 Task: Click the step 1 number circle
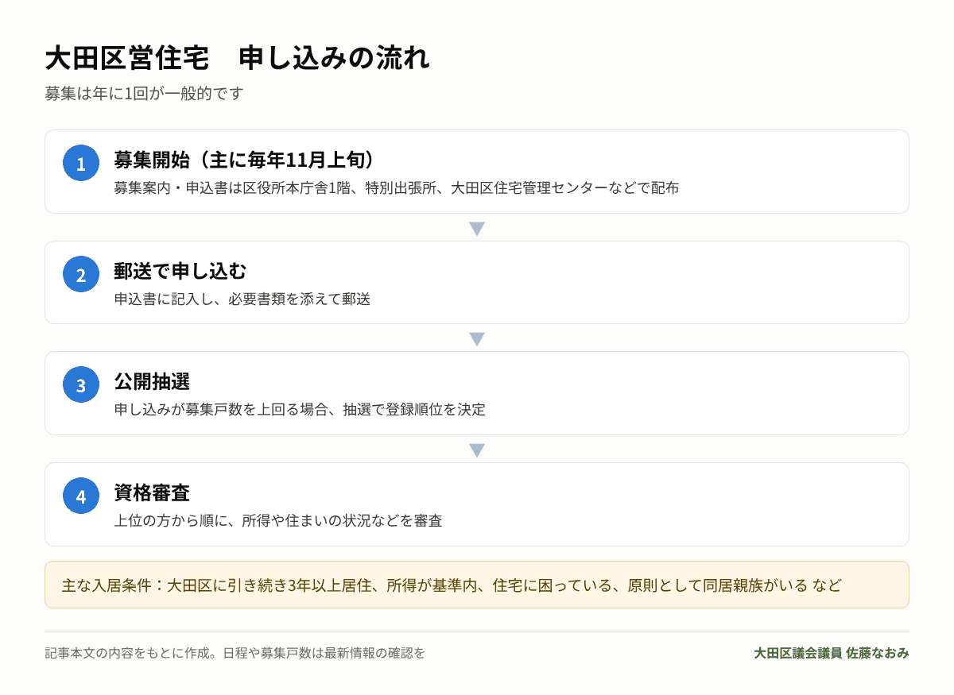[81, 163]
